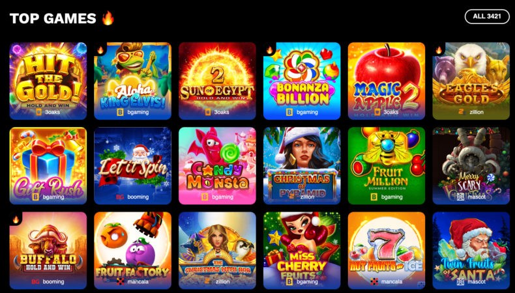Viewport: 515px width, 293px height.
Task: Open the Fruit Factory game tile
Action: pyautogui.click(x=133, y=250)
